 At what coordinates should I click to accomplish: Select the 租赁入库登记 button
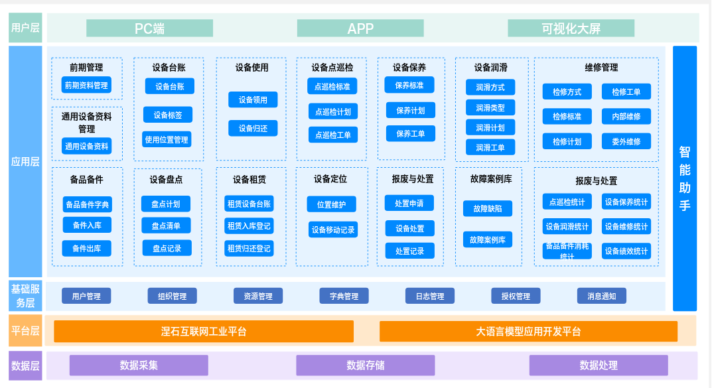pyautogui.click(x=249, y=226)
